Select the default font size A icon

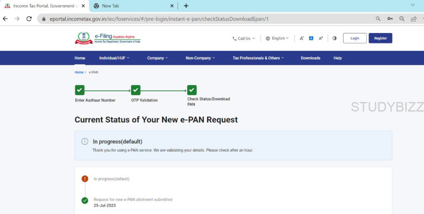click(311, 38)
